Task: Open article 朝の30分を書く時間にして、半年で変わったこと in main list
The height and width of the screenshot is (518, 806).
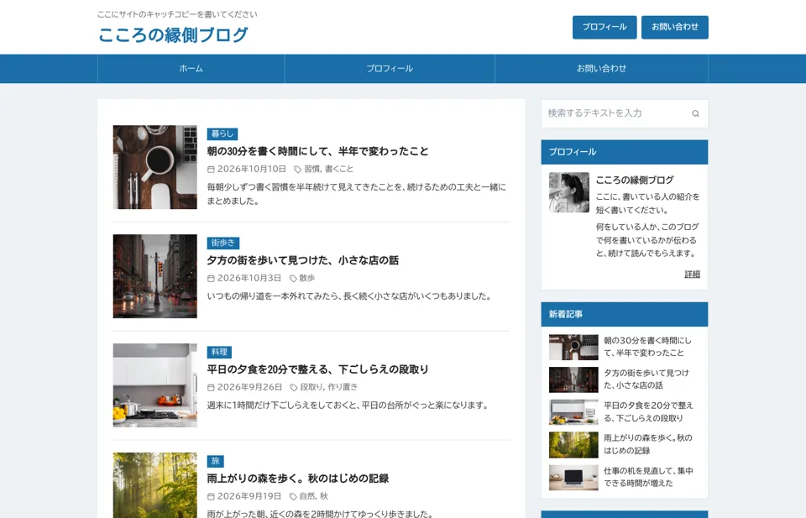Action: pyautogui.click(x=317, y=151)
